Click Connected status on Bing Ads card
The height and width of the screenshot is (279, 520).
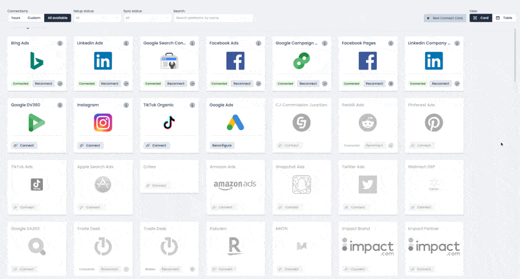(21, 84)
